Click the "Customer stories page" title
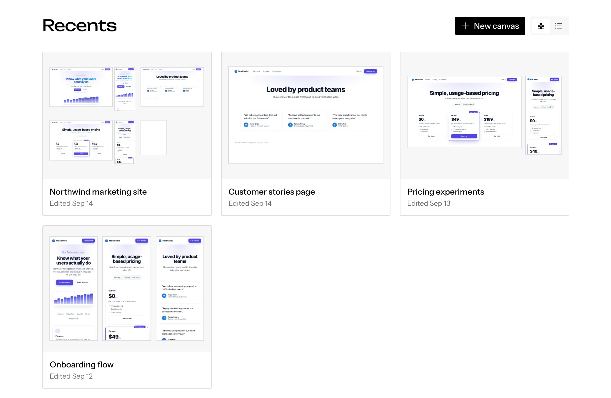611x398 pixels. click(272, 192)
